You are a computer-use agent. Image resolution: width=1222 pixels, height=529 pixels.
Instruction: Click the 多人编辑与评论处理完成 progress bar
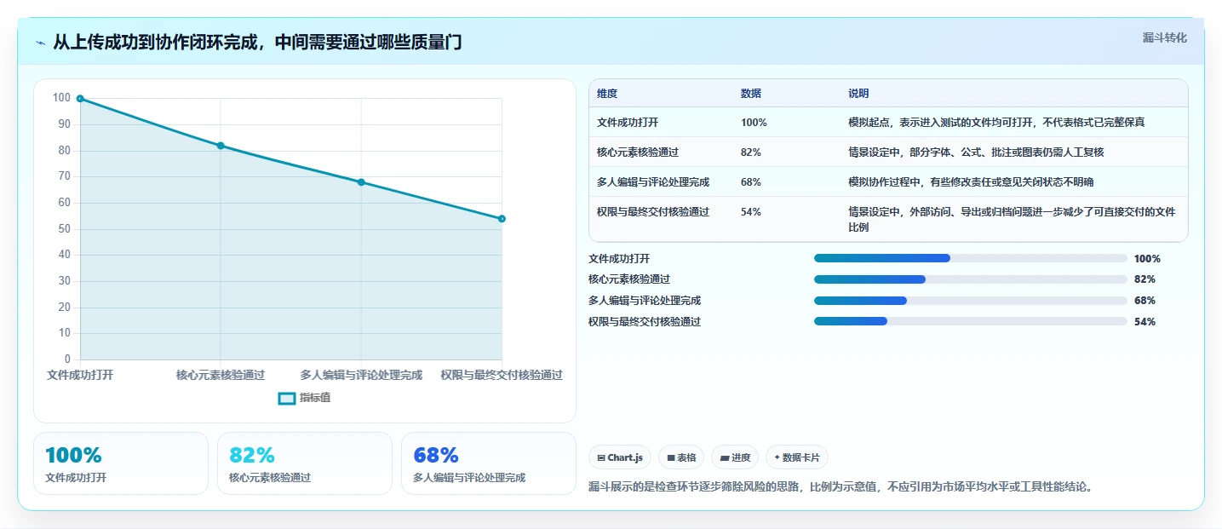[x=971, y=301]
